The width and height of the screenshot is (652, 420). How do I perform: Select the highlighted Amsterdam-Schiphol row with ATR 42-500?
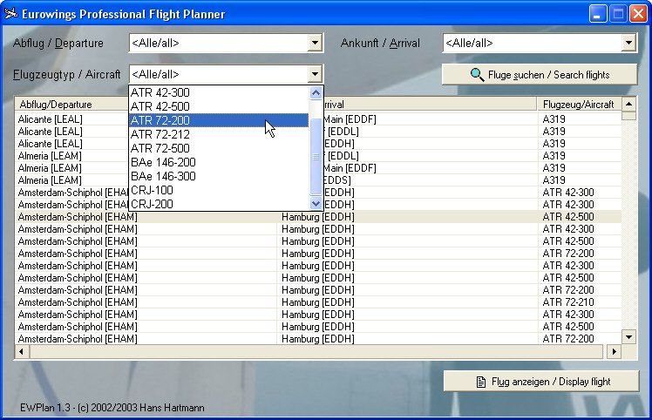(318, 217)
